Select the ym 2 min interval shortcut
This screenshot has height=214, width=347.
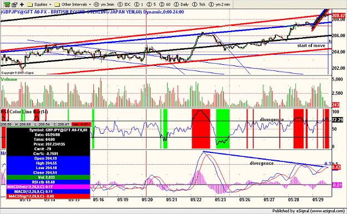219,4
